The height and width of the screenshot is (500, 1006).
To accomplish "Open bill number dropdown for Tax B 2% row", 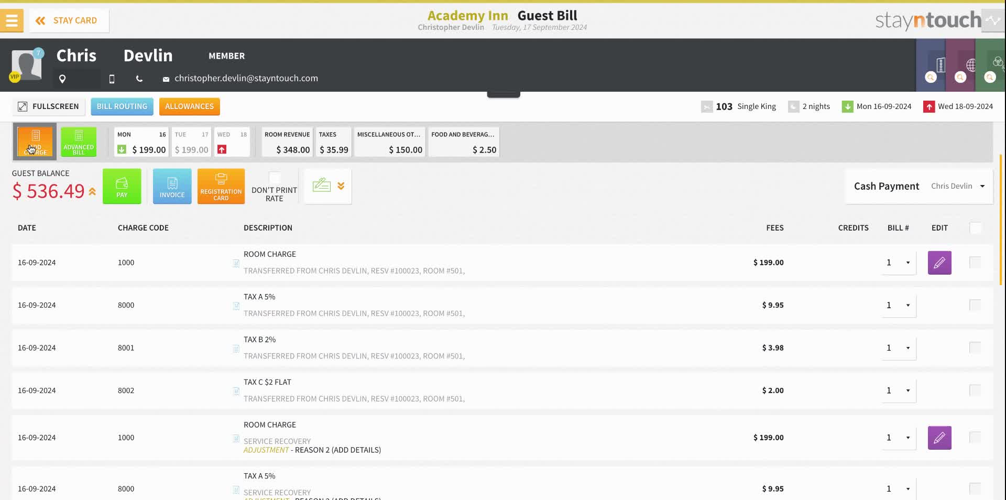I will (x=899, y=348).
